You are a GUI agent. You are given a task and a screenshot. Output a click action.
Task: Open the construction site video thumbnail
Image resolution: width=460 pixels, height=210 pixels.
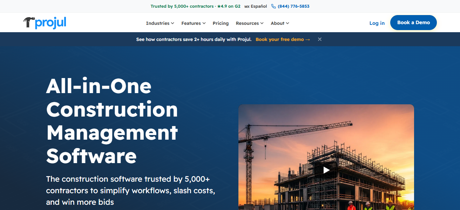[326, 157]
